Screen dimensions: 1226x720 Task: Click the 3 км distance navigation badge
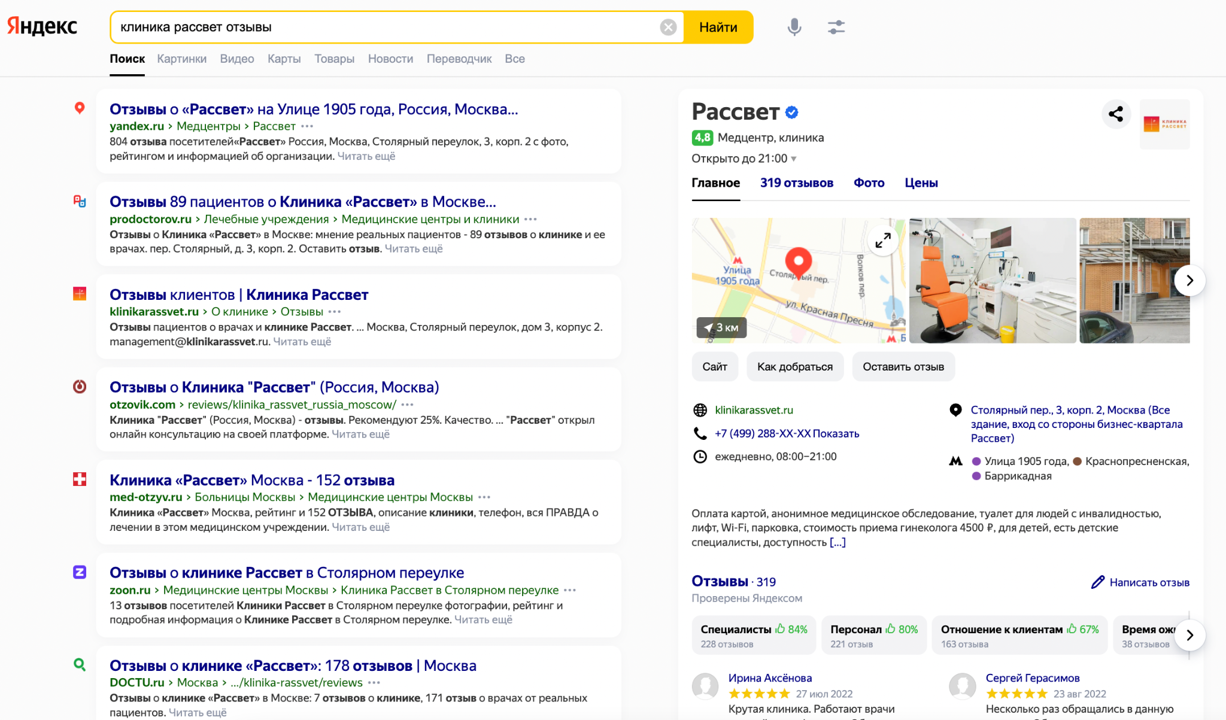coord(721,327)
